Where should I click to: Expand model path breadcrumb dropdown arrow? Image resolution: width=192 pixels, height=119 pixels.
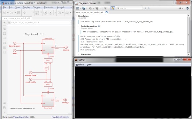[70, 22]
